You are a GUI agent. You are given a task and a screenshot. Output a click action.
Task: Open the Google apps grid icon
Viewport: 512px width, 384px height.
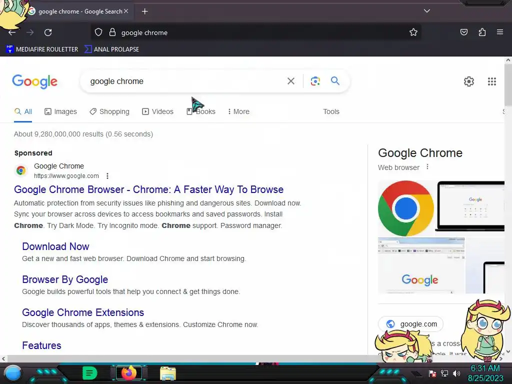(492, 81)
